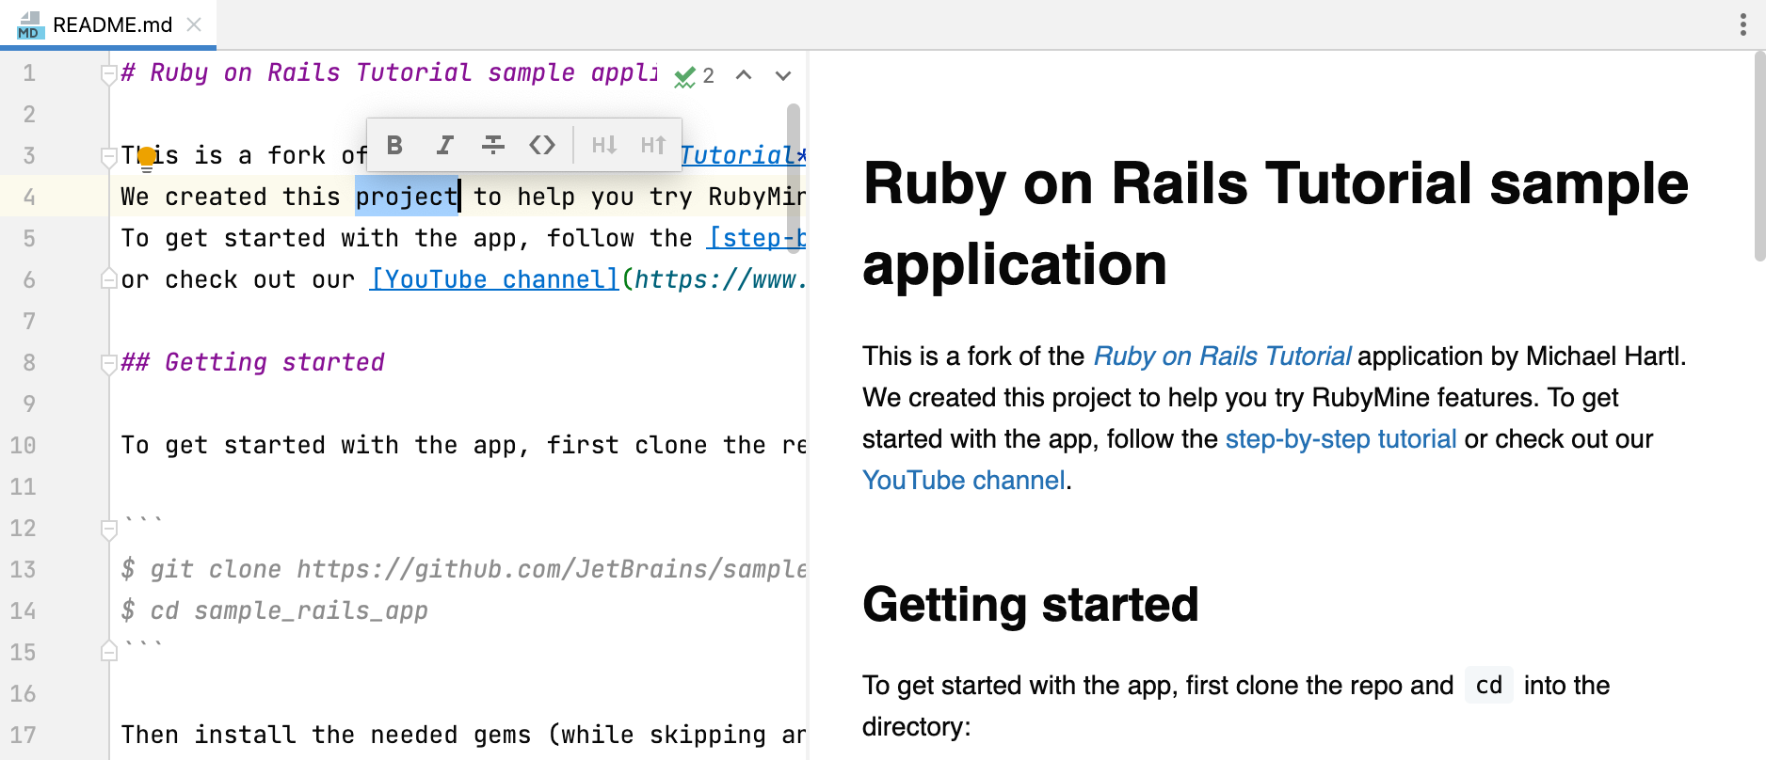Open Ruby on Rails Tutorial preview link
This screenshot has width=1766, height=760.
tap(1221, 356)
